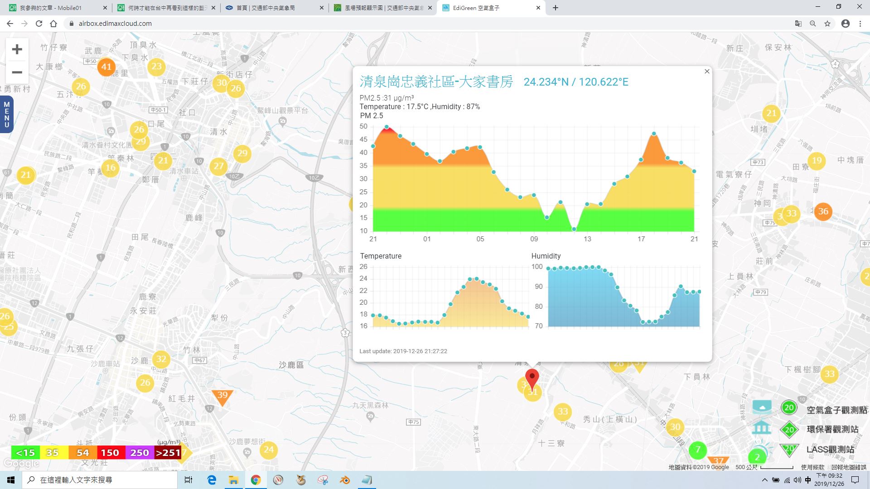
Task: Go back to previous page
Action: 10,24
